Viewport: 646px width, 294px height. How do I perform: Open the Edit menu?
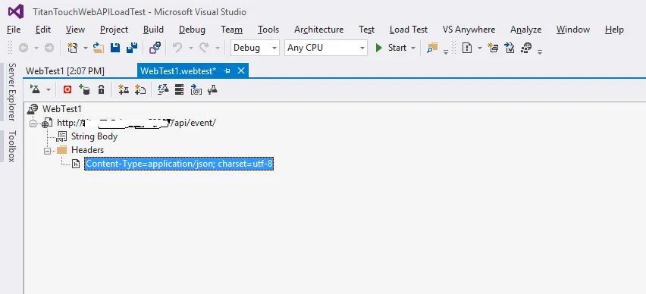coord(43,30)
